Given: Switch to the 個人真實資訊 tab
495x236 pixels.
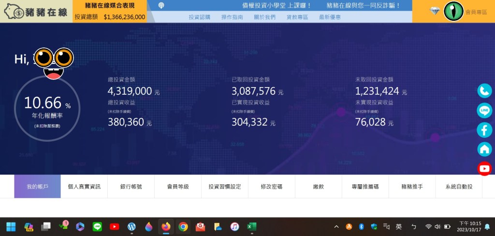Looking at the screenshot, I should pyautogui.click(x=84, y=187).
